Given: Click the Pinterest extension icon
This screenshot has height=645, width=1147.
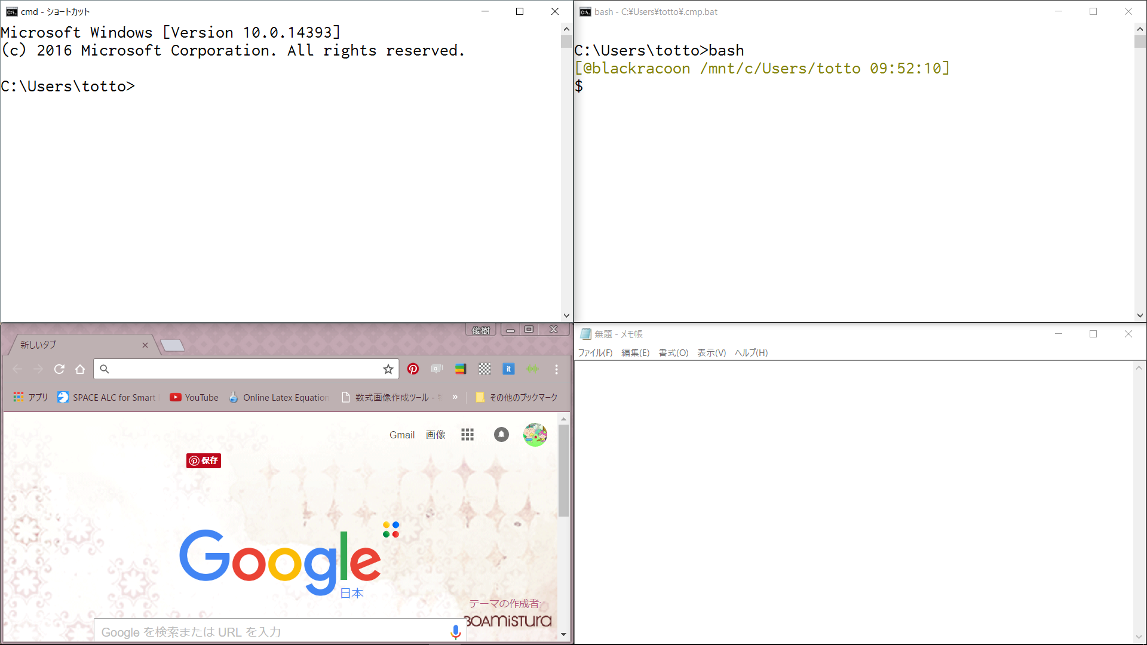Looking at the screenshot, I should point(413,369).
